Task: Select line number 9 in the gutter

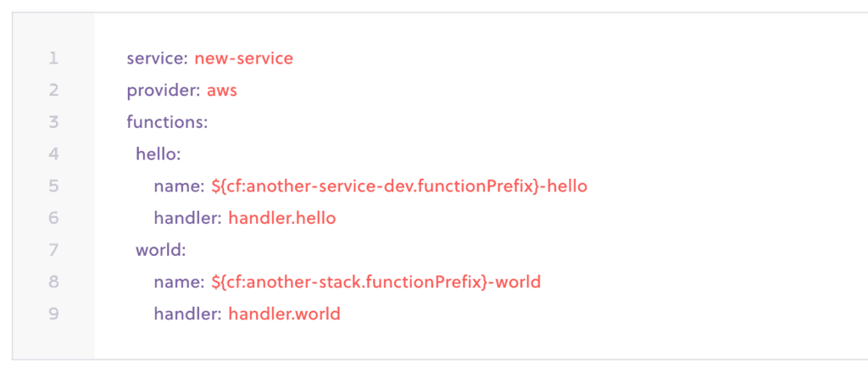Action: point(53,314)
